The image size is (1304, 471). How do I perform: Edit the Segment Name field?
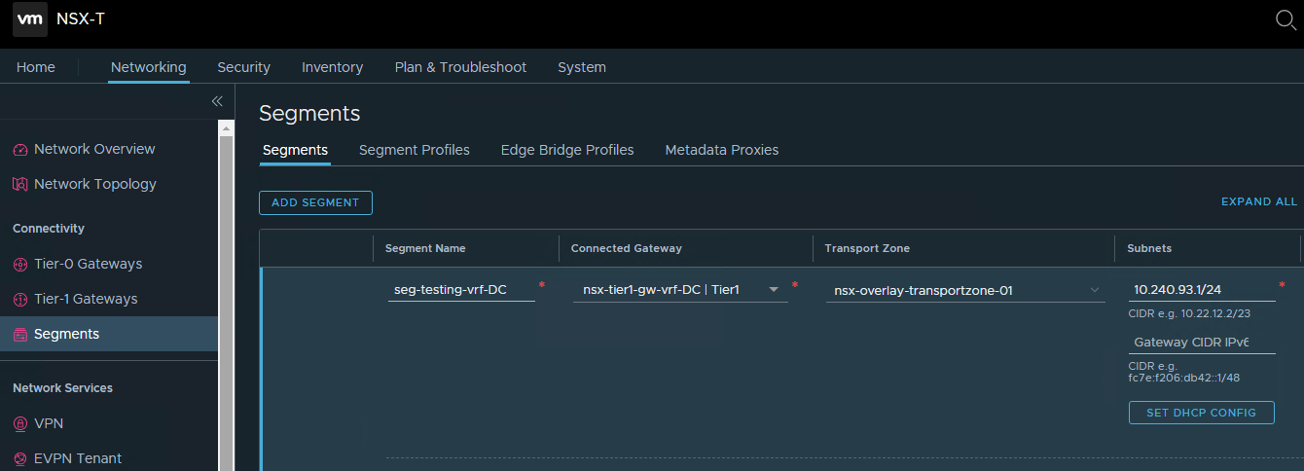(461, 289)
